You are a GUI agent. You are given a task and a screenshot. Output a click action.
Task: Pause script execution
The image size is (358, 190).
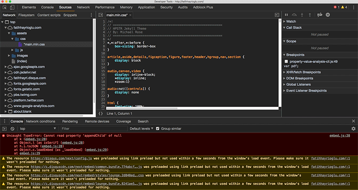(286, 15)
